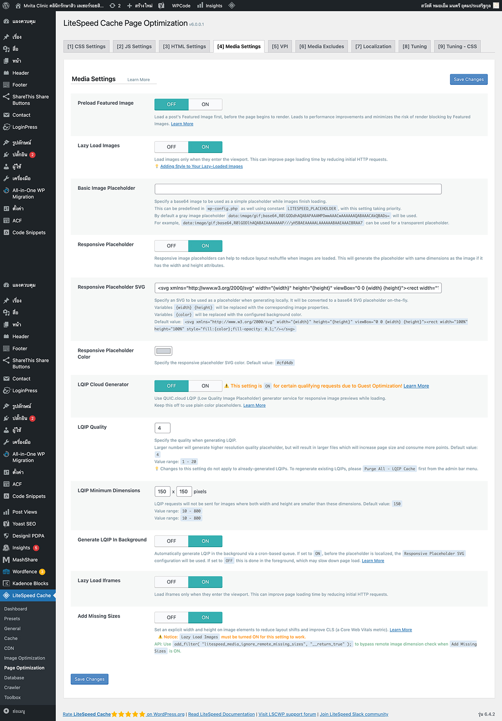Open Kadence Blocks via its sidebar icon
The image size is (502, 721).
tap(6, 584)
